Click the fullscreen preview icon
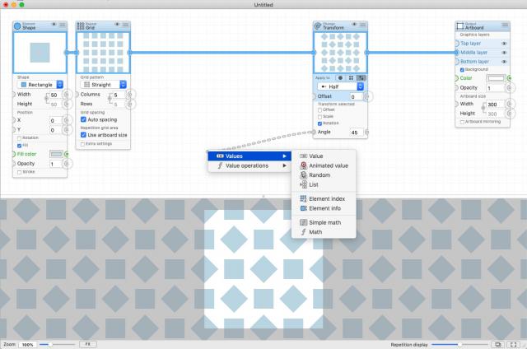527x349 pixels. tap(514, 344)
